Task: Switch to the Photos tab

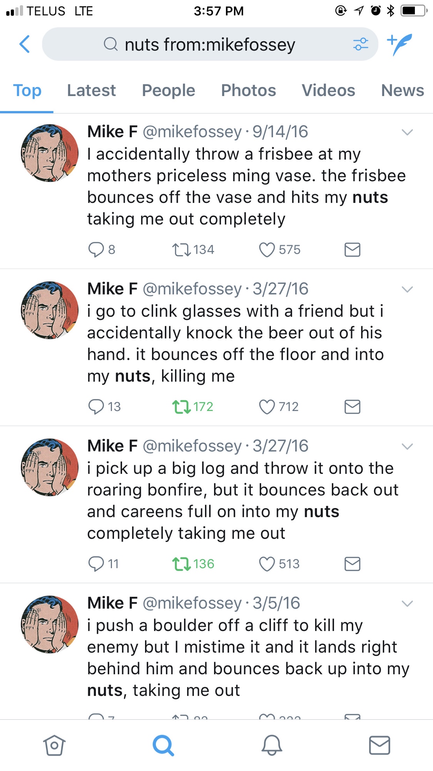Action: pos(248,91)
